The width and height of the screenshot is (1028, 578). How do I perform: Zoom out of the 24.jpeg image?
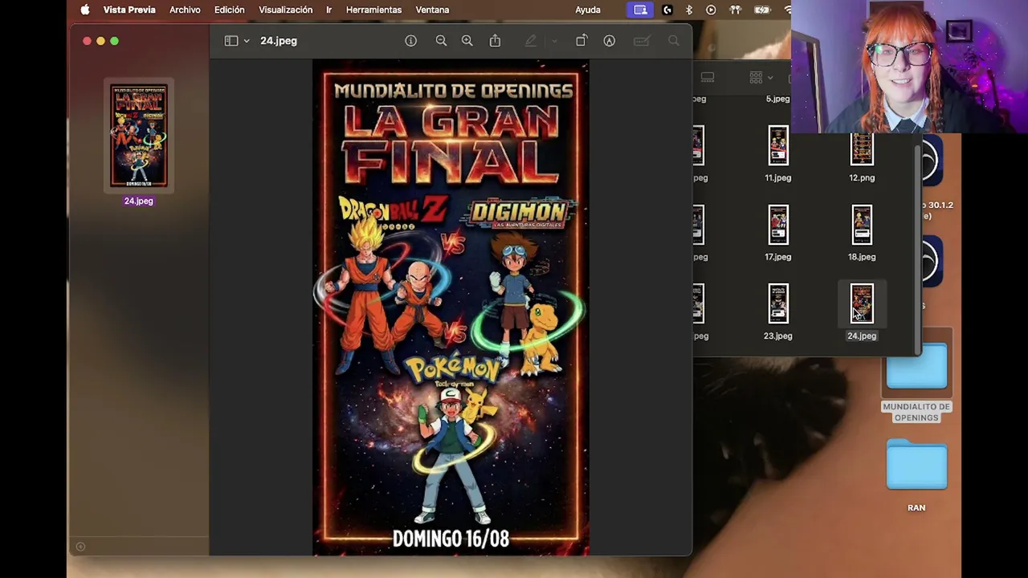441,41
